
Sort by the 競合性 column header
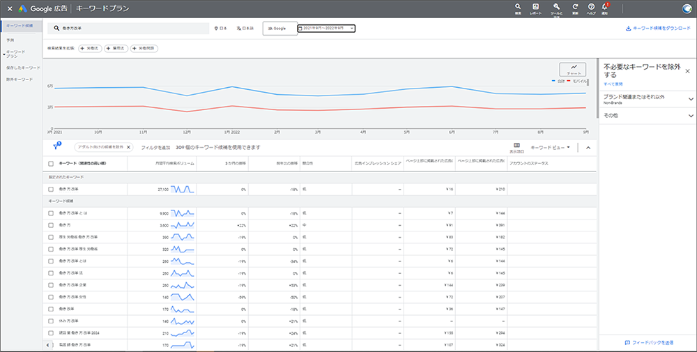pos(307,164)
